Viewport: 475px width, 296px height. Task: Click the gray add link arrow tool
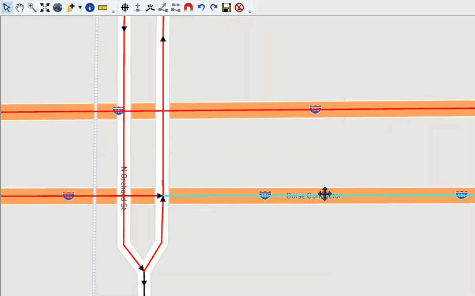coord(163,7)
